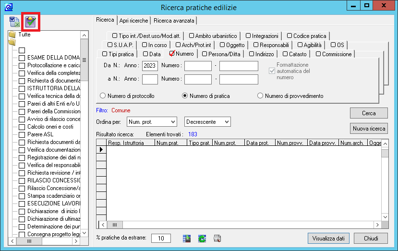Screen dimensions: 398x251
Task: Click the Da N. Anno field
Action: 150,66
